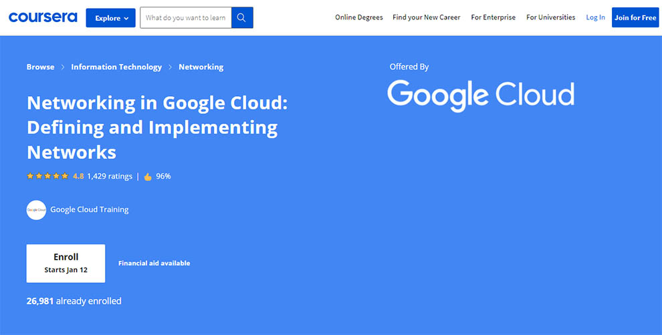Click the 4.8 rating score
The height and width of the screenshot is (335, 662).
point(78,176)
